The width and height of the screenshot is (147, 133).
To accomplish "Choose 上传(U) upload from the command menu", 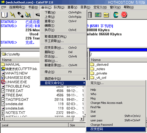I will tap(64, 17).
